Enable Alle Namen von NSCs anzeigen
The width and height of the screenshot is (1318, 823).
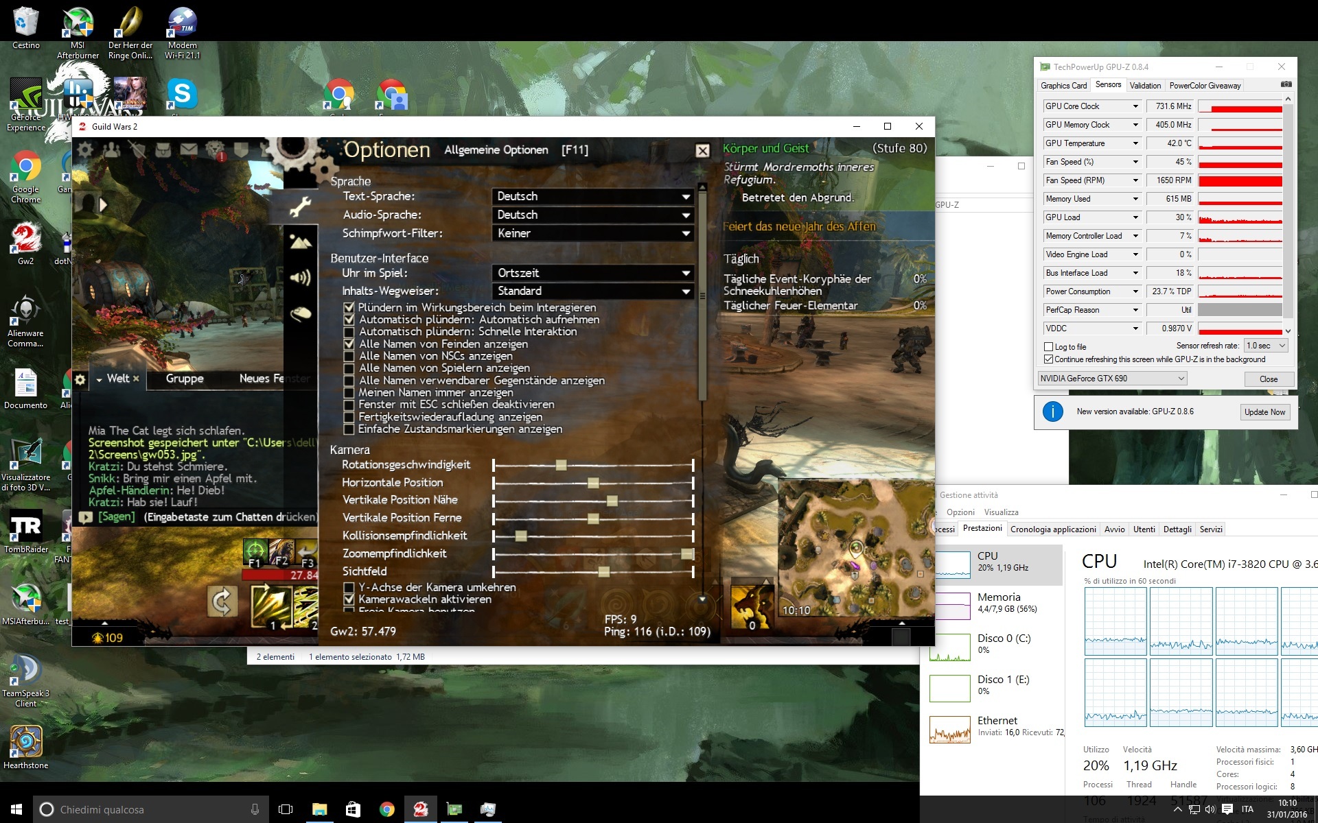[349, 356]
